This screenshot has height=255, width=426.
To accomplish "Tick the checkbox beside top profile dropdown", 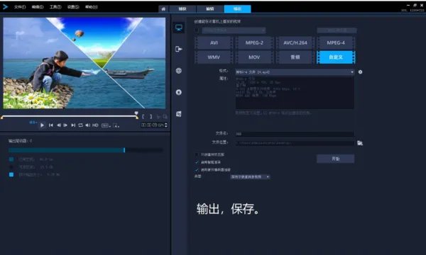I will point(197,30).
